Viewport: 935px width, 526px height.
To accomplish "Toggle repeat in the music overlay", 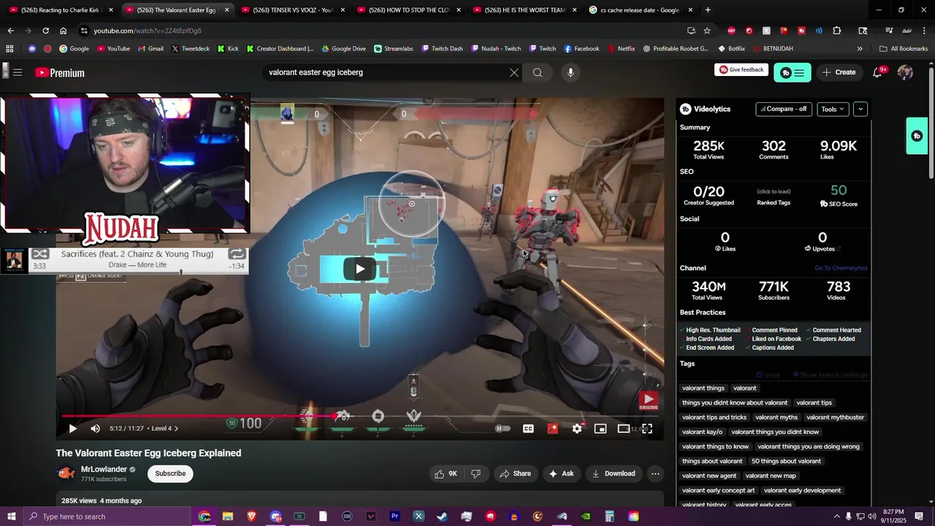I will 237,254.
